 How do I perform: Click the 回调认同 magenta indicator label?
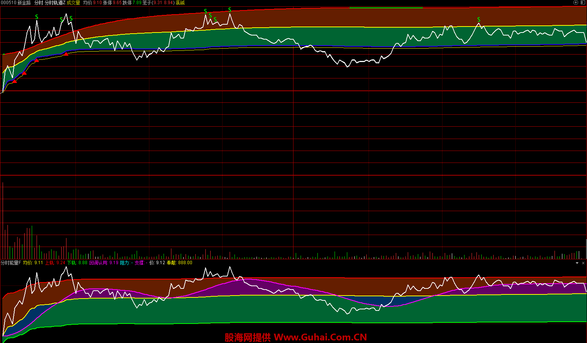click(x=99, y=263)
